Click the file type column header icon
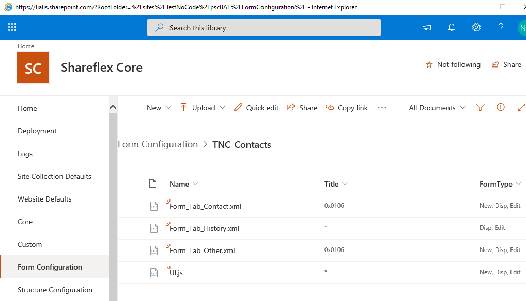526x301 pixels. pyautogui.click(x=152, y=183)
